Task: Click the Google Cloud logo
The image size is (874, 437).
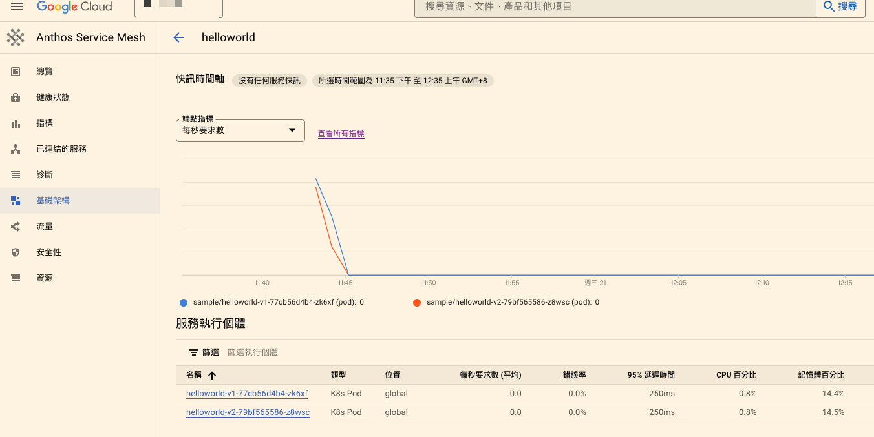Action: [x=74, y=6]
